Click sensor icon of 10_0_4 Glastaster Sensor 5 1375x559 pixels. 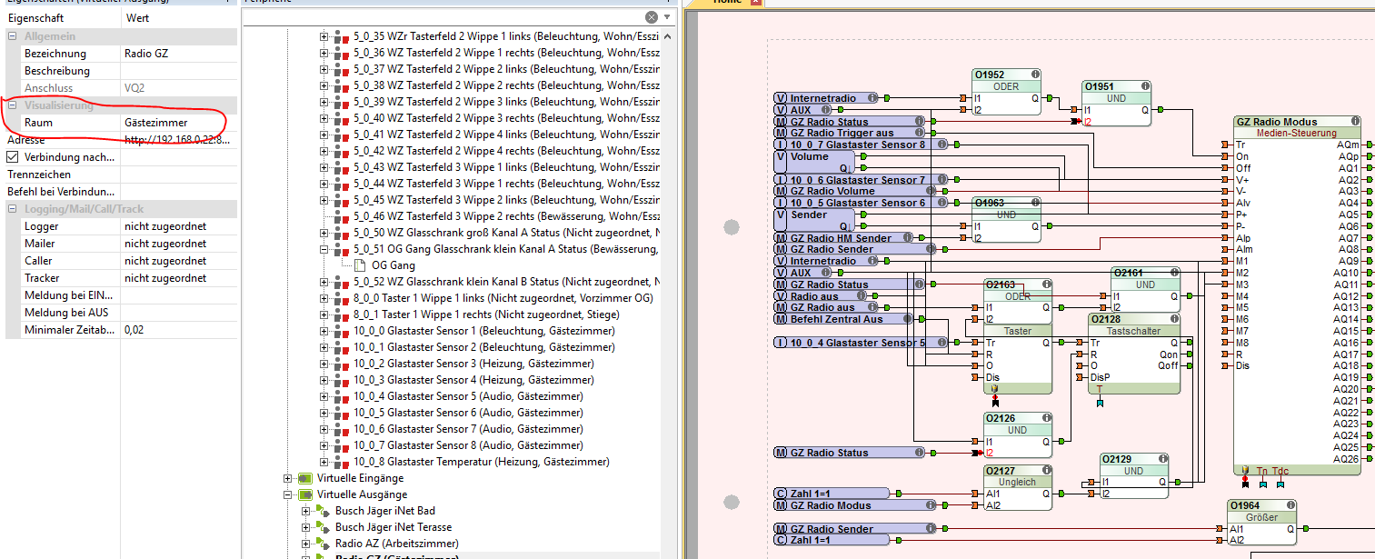point(340,396)
